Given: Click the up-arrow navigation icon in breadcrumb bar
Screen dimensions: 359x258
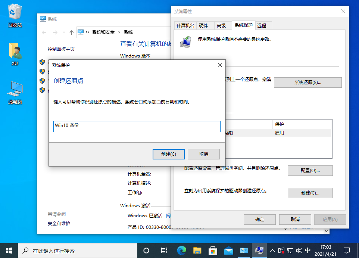Looking at the screenshot, I should click(71, 32).
